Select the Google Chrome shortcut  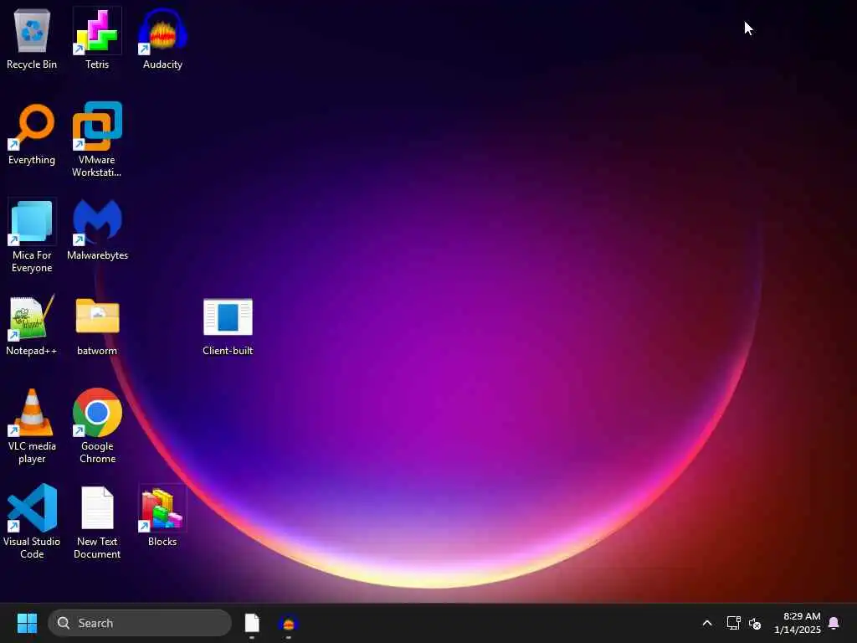coord(97,426)
